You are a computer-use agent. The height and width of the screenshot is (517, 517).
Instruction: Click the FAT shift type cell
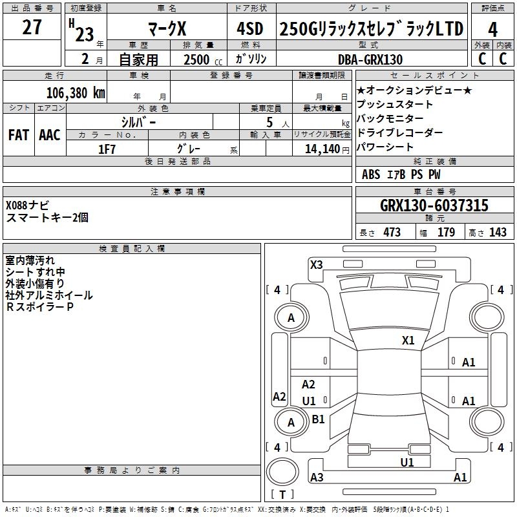tap(18, 135)
